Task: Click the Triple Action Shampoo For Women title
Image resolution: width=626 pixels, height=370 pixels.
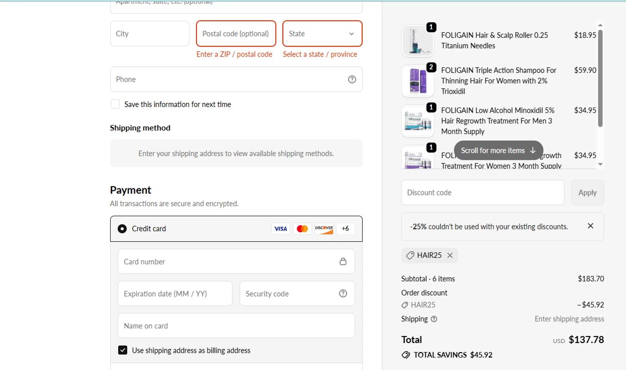Action: pyautogui.click(x=499, y=81)
